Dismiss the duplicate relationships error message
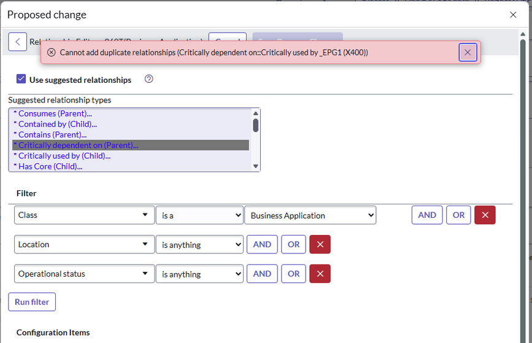The width and height of the screenshot is (532, 343). [468, 53]
